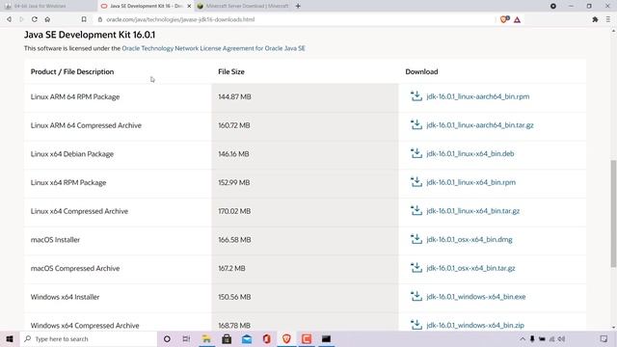Download jdk-16.0.1_osx-x64_bin.dmg

(469, 240)
